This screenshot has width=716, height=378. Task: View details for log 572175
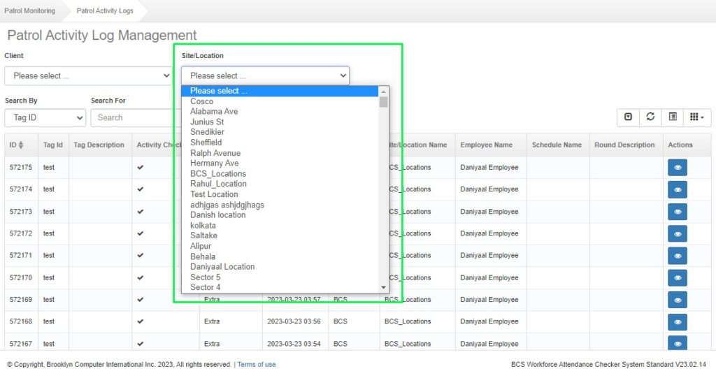677,168
